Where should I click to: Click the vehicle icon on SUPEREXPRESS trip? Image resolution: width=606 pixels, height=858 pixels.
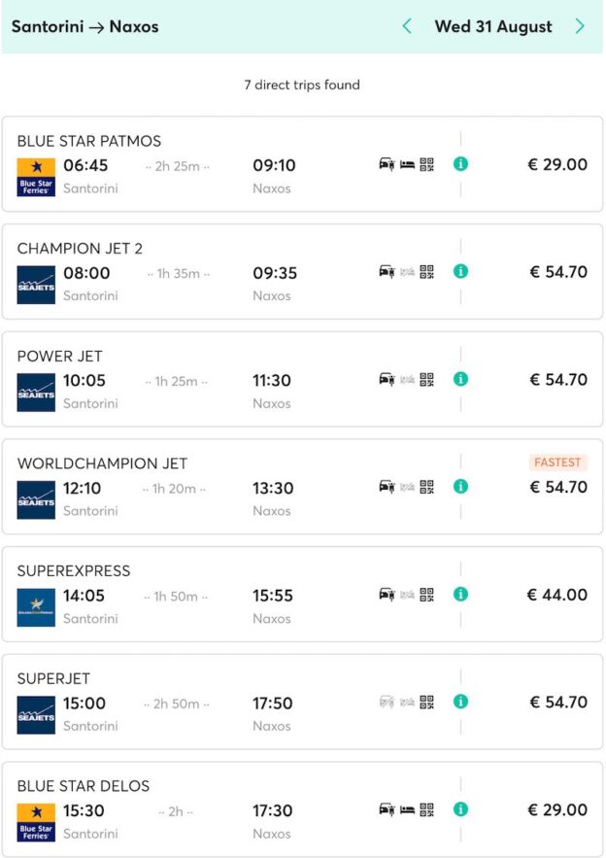[x=387, y=595]
